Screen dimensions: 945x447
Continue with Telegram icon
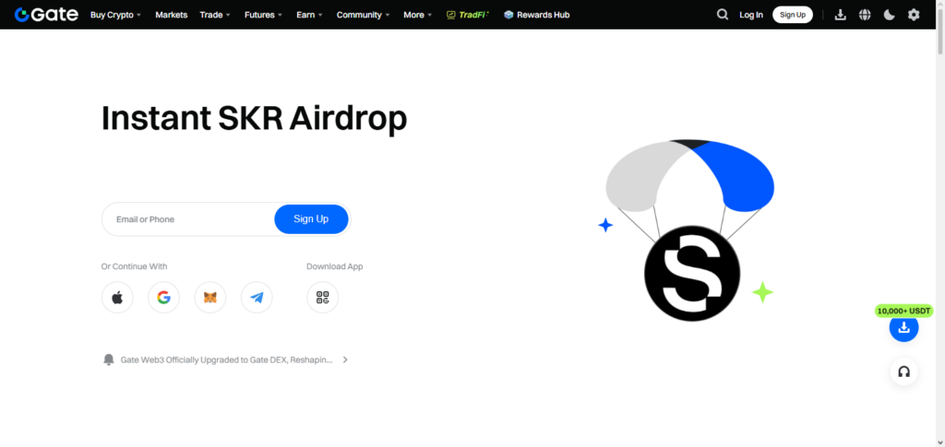pos(257,298)
